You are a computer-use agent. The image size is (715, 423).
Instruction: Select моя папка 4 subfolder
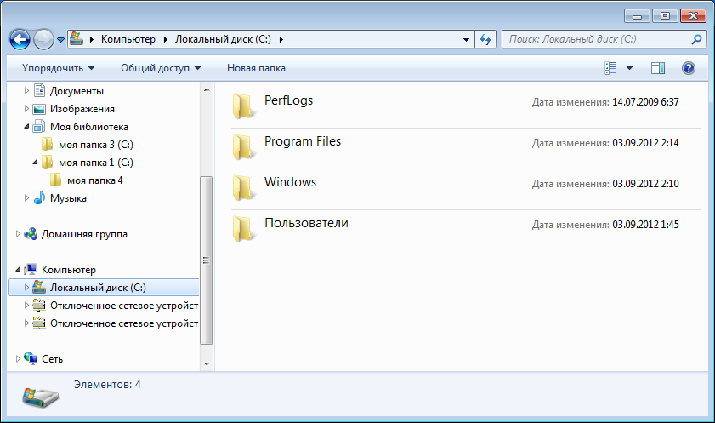tap(95, 180)
